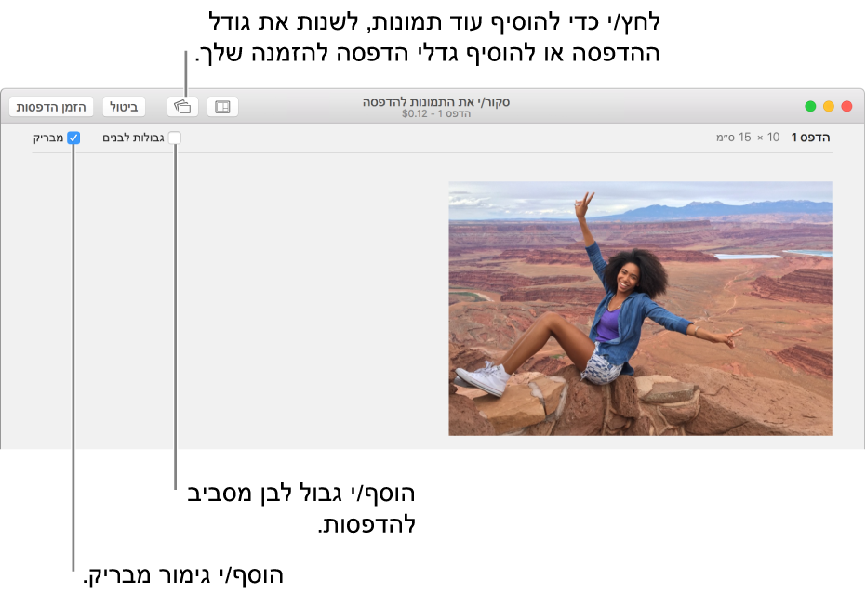Click the מבריק checkbox label text
The width and height of the screenshot is (866, 593).
(x=47, y=138)
